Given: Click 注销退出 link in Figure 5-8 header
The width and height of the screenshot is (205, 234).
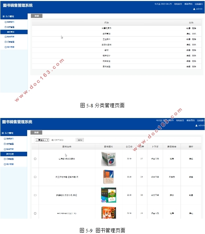Looking at the screenshot, I should click(199, 4).
